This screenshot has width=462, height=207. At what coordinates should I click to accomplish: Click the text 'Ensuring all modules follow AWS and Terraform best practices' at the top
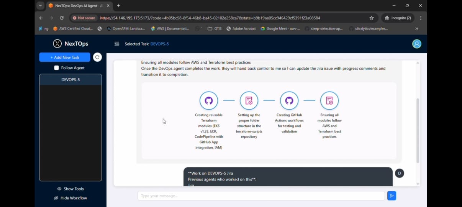(196, 62)
